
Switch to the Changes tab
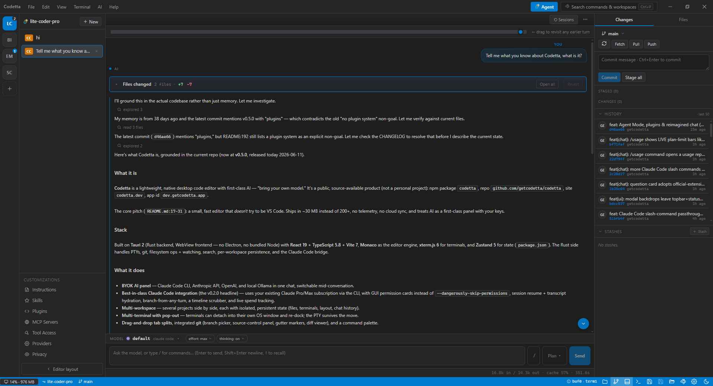tap(624, 20)
